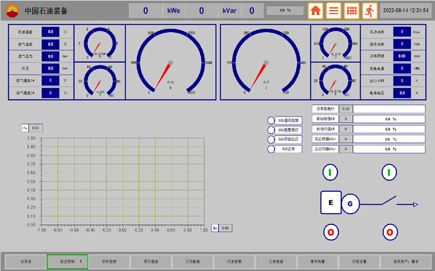
Task: Click the blue output arrow symbol
Action: click(407, 205)
